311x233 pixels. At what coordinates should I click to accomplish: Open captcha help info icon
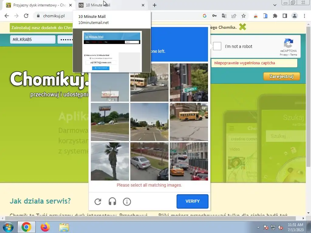point(127,202)
